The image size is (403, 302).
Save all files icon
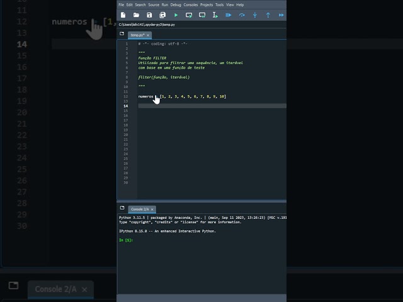click(162, 15)
